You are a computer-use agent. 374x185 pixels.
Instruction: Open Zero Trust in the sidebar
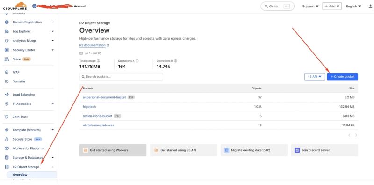[20, 117]
